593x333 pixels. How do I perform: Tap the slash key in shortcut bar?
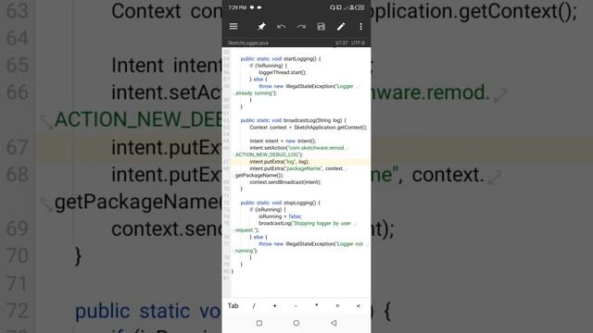click(254, 306)
